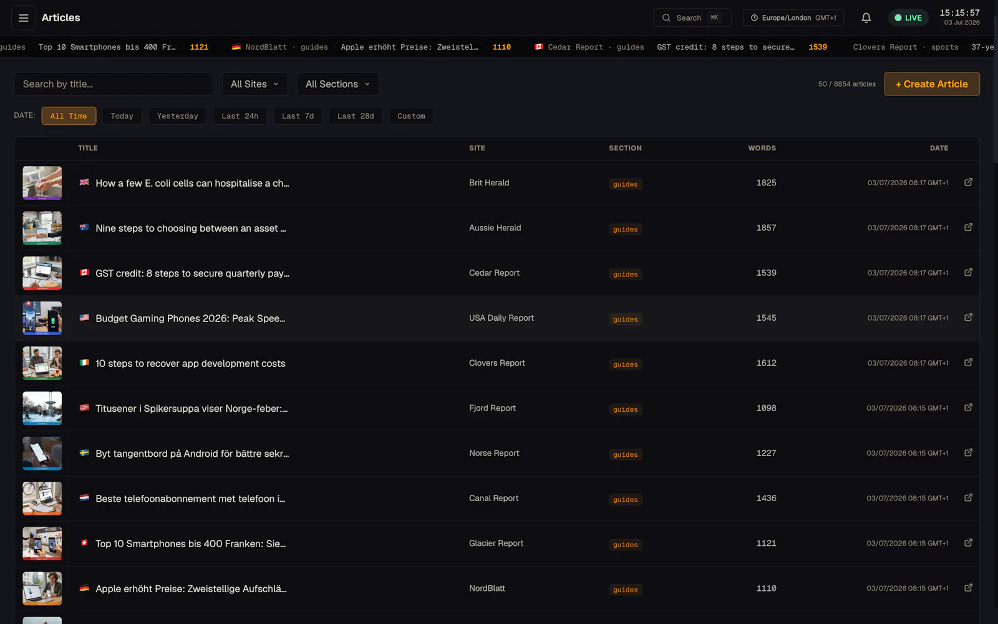Open external link for USA Daily Report article
This screenshot has height=624, width=998.
[x=968, y=318]
